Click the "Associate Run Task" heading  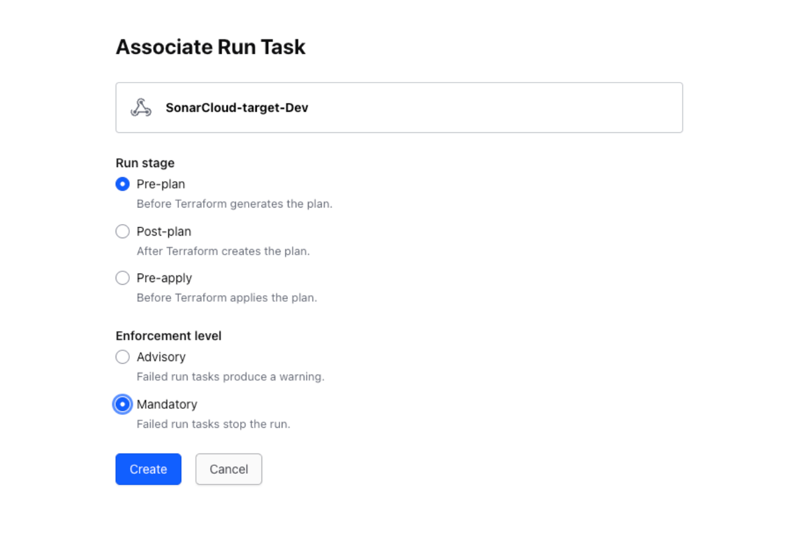pos(210,47)
